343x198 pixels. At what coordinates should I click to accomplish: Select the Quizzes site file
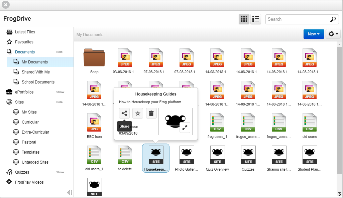click(x=248, y=158)
